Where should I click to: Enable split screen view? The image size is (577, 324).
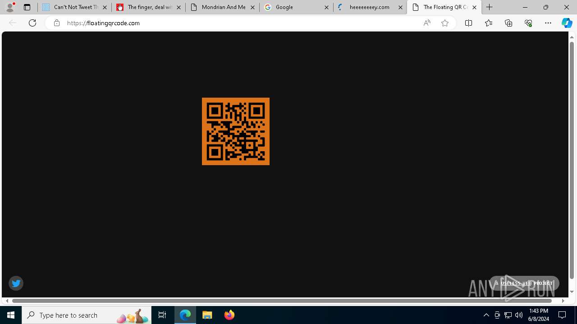[x=468, y=23]
